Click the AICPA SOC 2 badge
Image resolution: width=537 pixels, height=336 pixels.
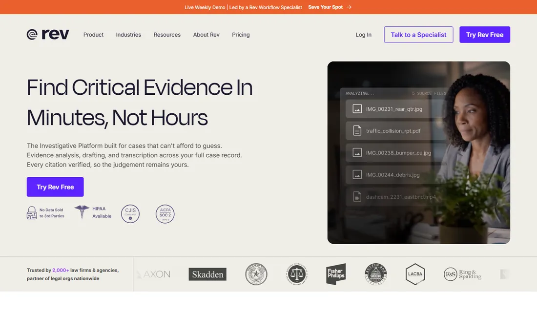click(165, 214)
